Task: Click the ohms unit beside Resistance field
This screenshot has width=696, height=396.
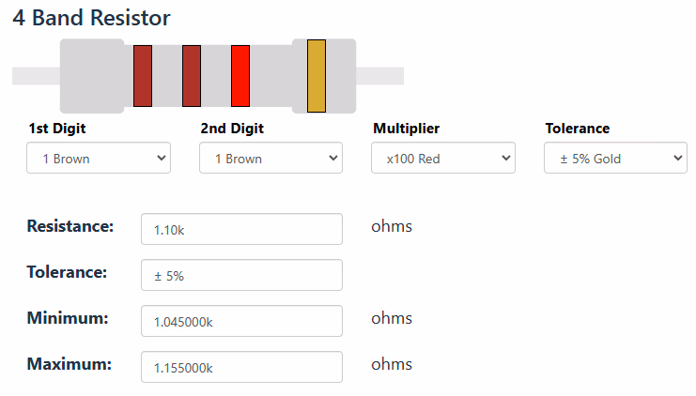Action: pos(392,226)
